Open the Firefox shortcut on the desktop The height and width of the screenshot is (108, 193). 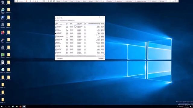pos(3,33)
